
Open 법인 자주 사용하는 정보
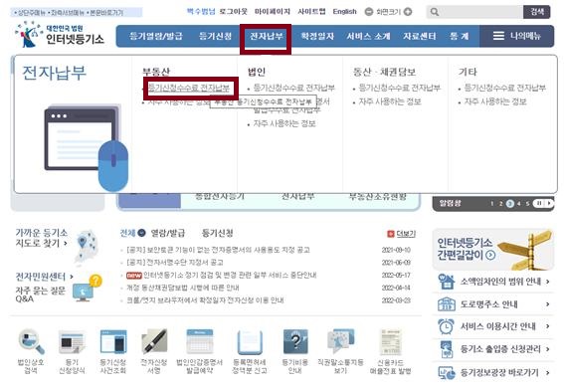(x=284, y=123)
